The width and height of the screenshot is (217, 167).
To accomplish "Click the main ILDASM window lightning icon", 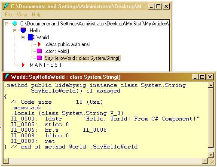I will click(6, 6).
